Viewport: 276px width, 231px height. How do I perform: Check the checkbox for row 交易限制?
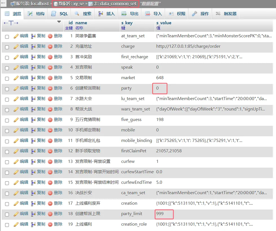[x=7, y=78]
